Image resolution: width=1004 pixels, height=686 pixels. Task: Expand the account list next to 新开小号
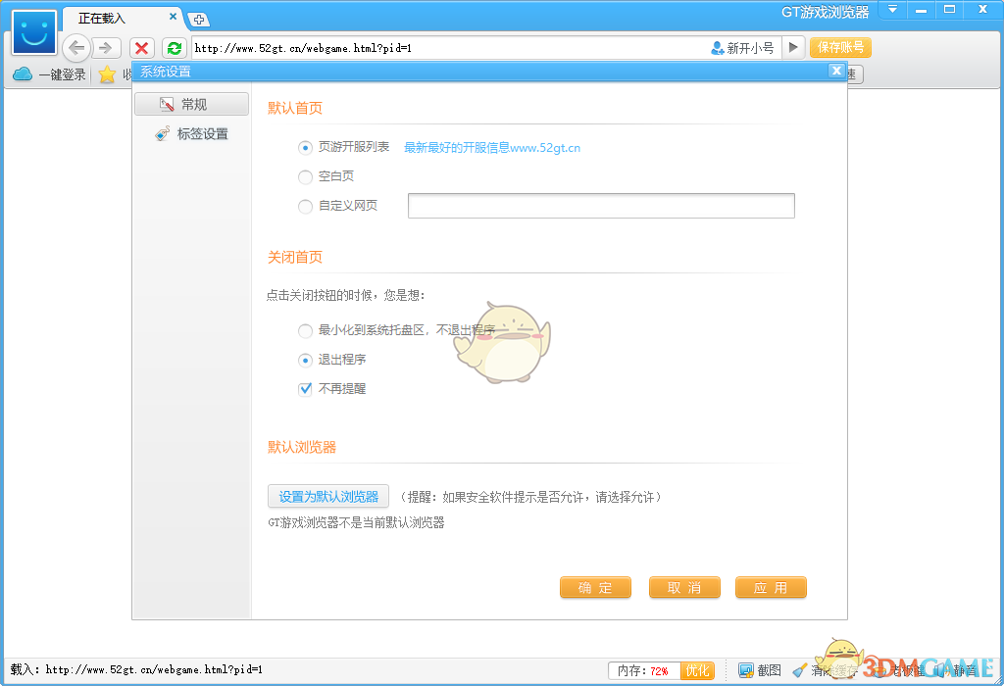point(793,47)
